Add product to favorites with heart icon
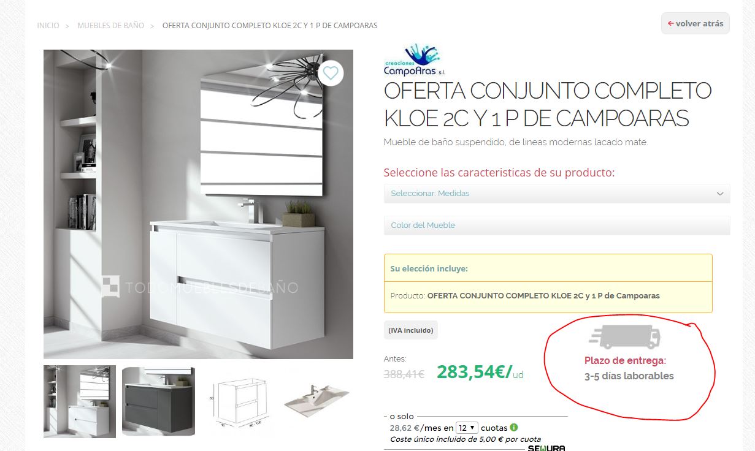 (x=331, y=74)
